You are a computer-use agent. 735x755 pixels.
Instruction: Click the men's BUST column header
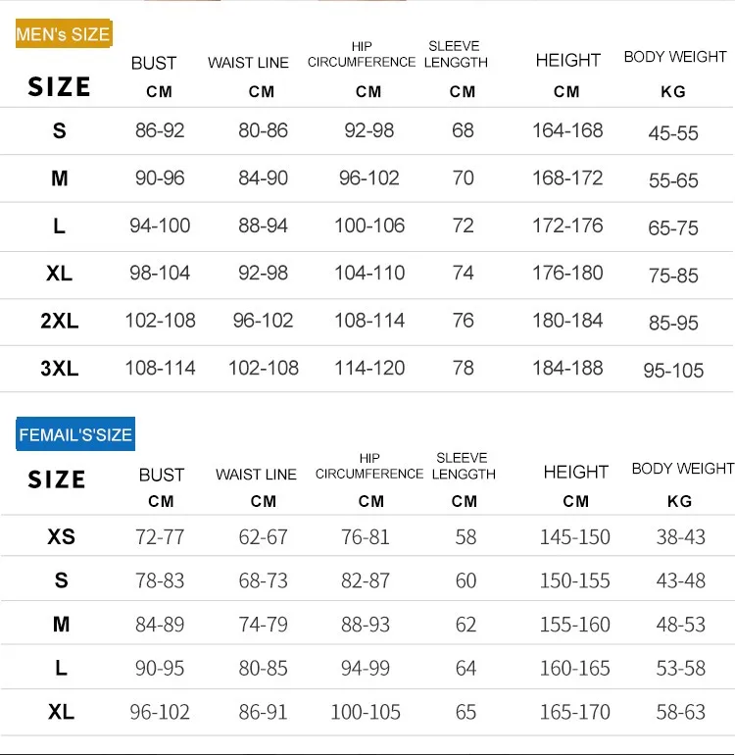pos(154,64)
